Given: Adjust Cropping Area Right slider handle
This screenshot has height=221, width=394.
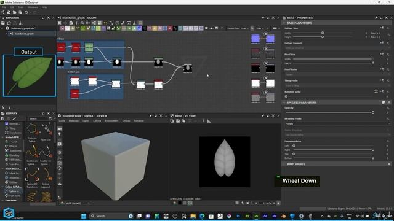Looking at the screenshot, I should tap(373, 150).
